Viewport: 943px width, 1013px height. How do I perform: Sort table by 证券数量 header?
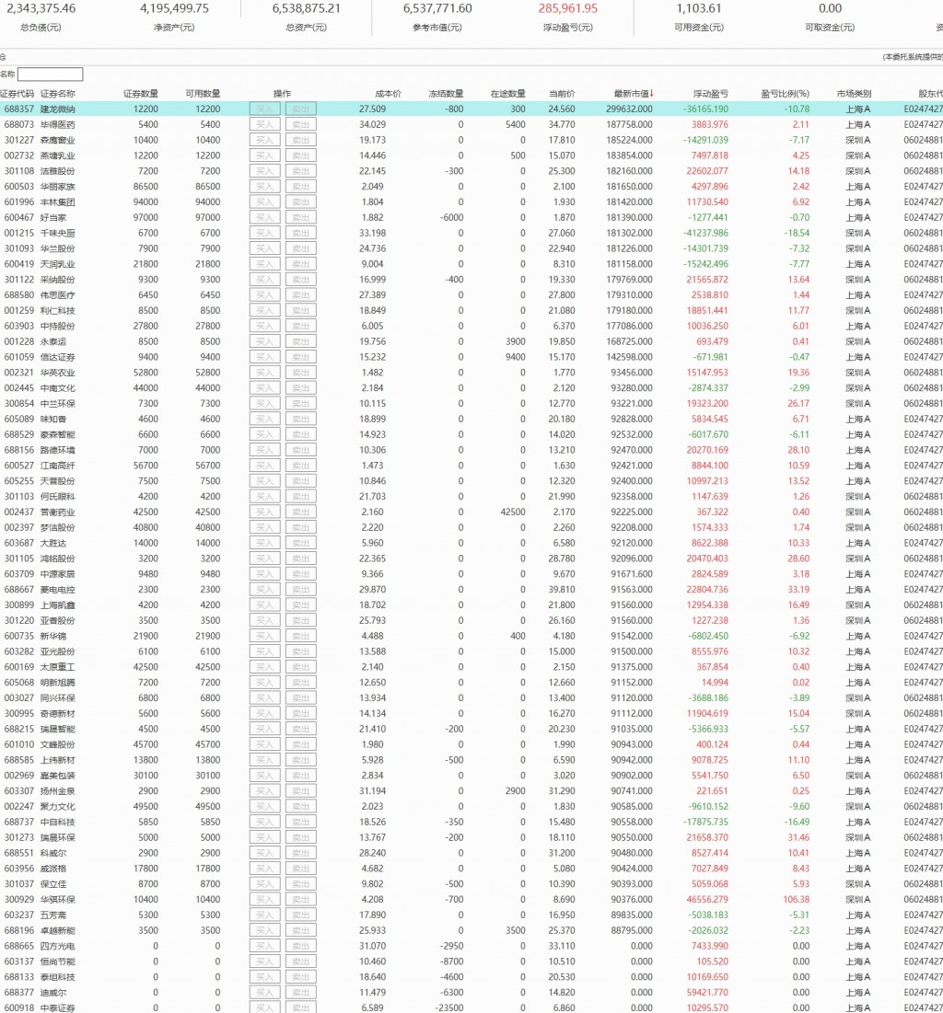[140, 94]
